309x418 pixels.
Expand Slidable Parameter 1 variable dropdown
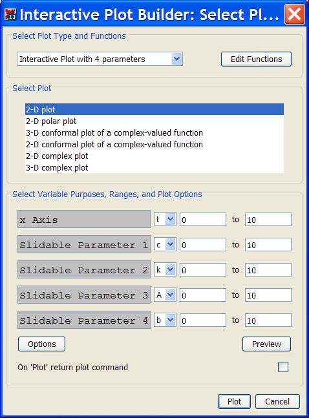[x=170, y=244]
